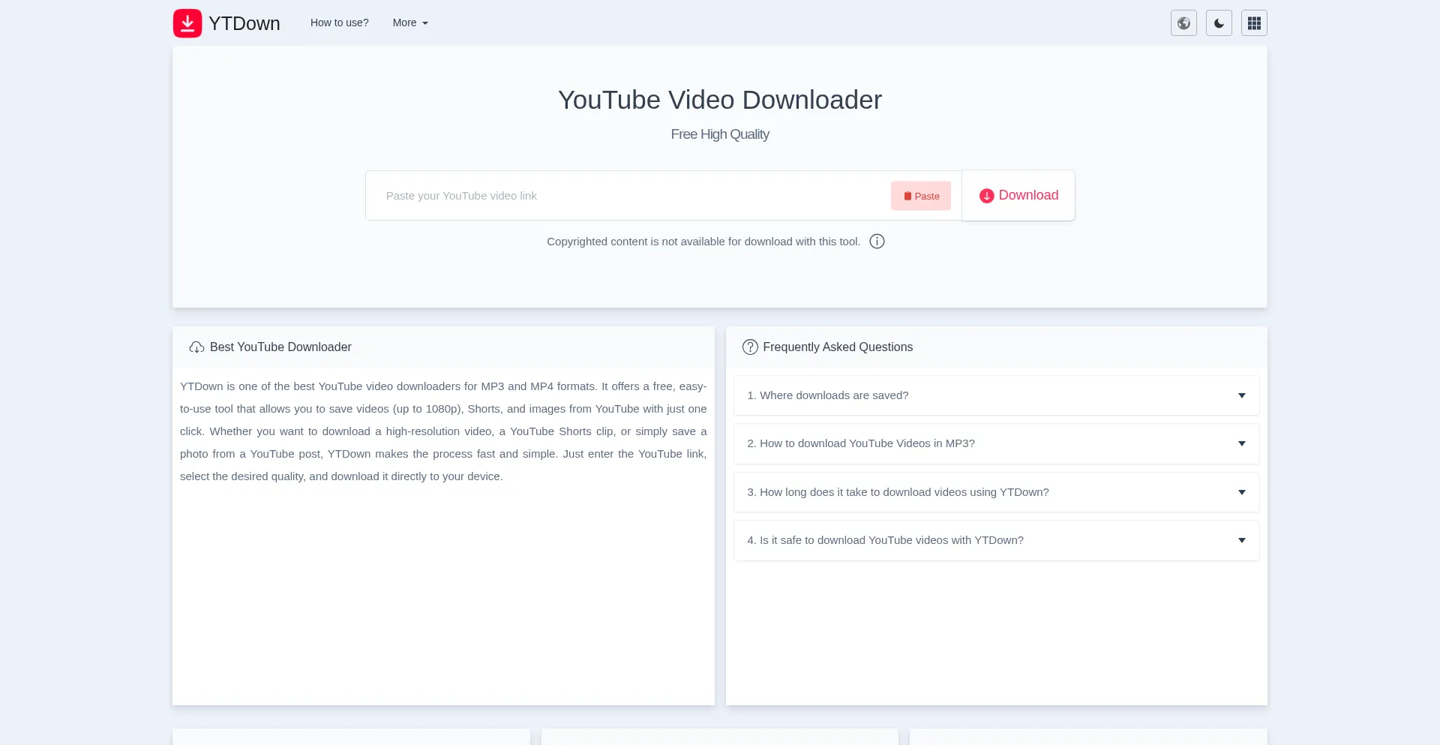Expand the "Is it safe" FAQ arrow
1440x745 pixels.
point(1241,540)
